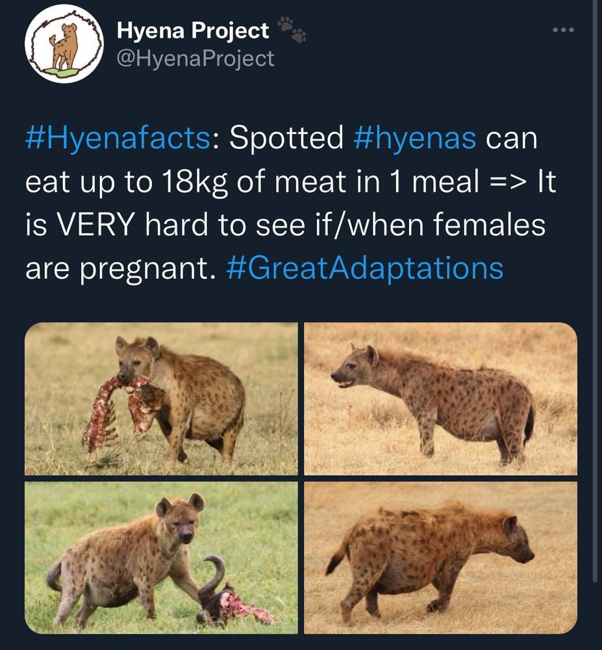Open the bottom-left photo on green grass
The width and height of the screenshot is (602, 650).
click(x=161, y=558)
